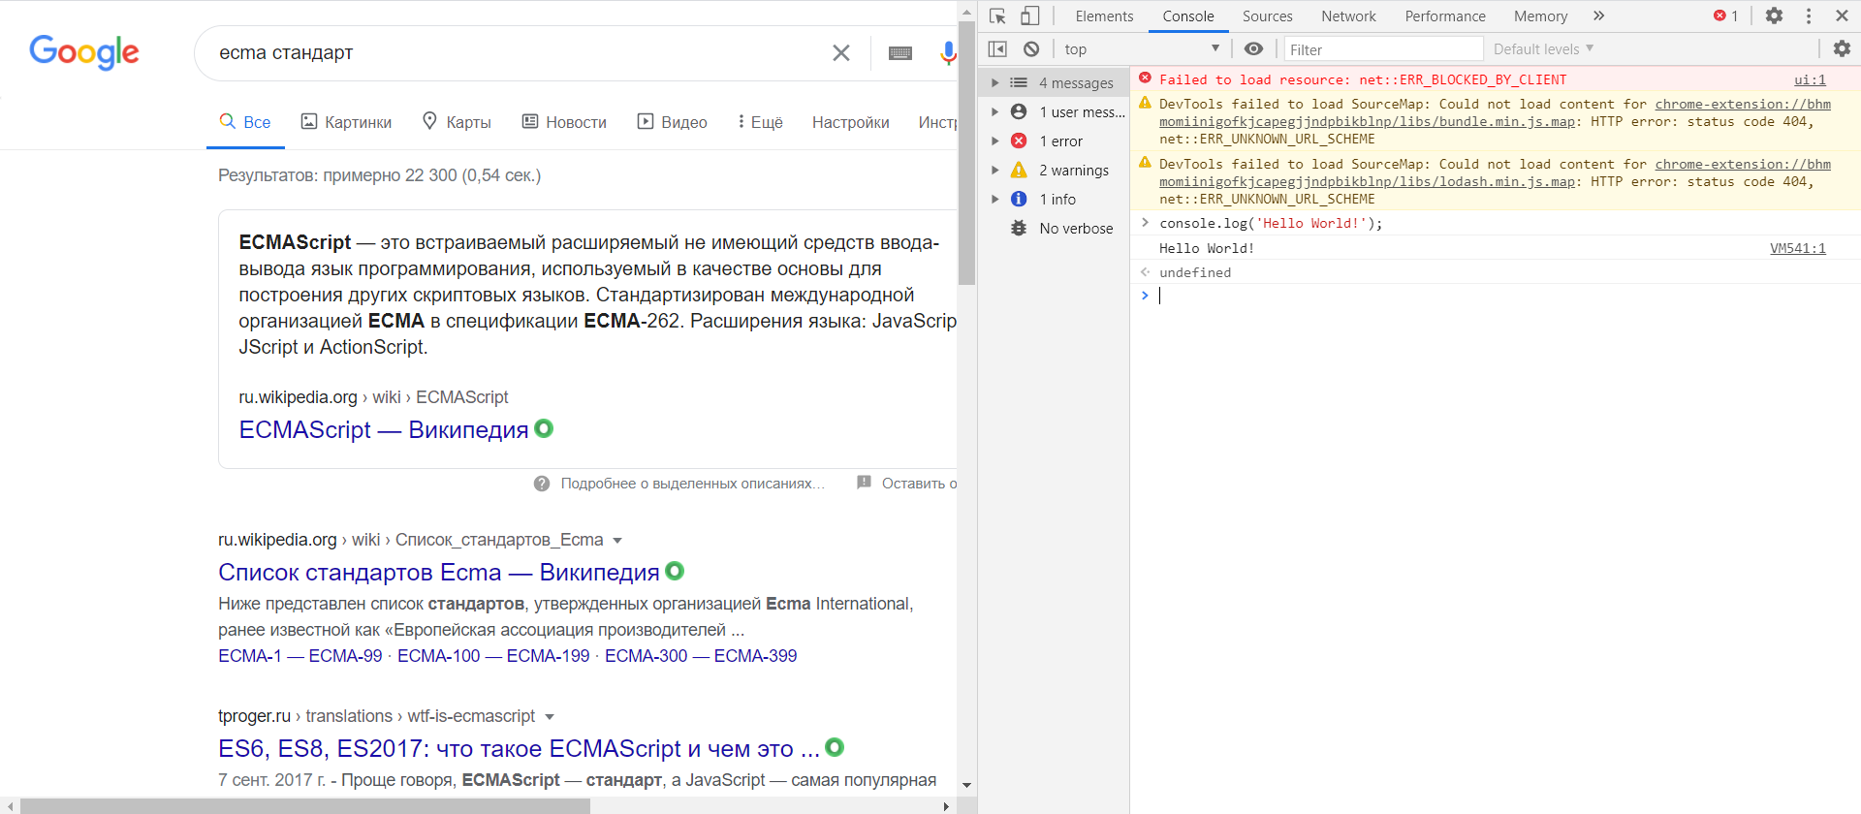Activate the inspect element picker icon
This screenshot has height=814, width=1861.
point(997,16)
